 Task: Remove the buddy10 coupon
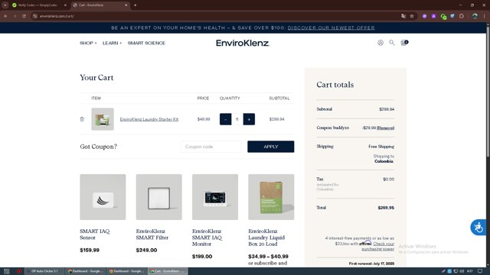pos(385,128)
